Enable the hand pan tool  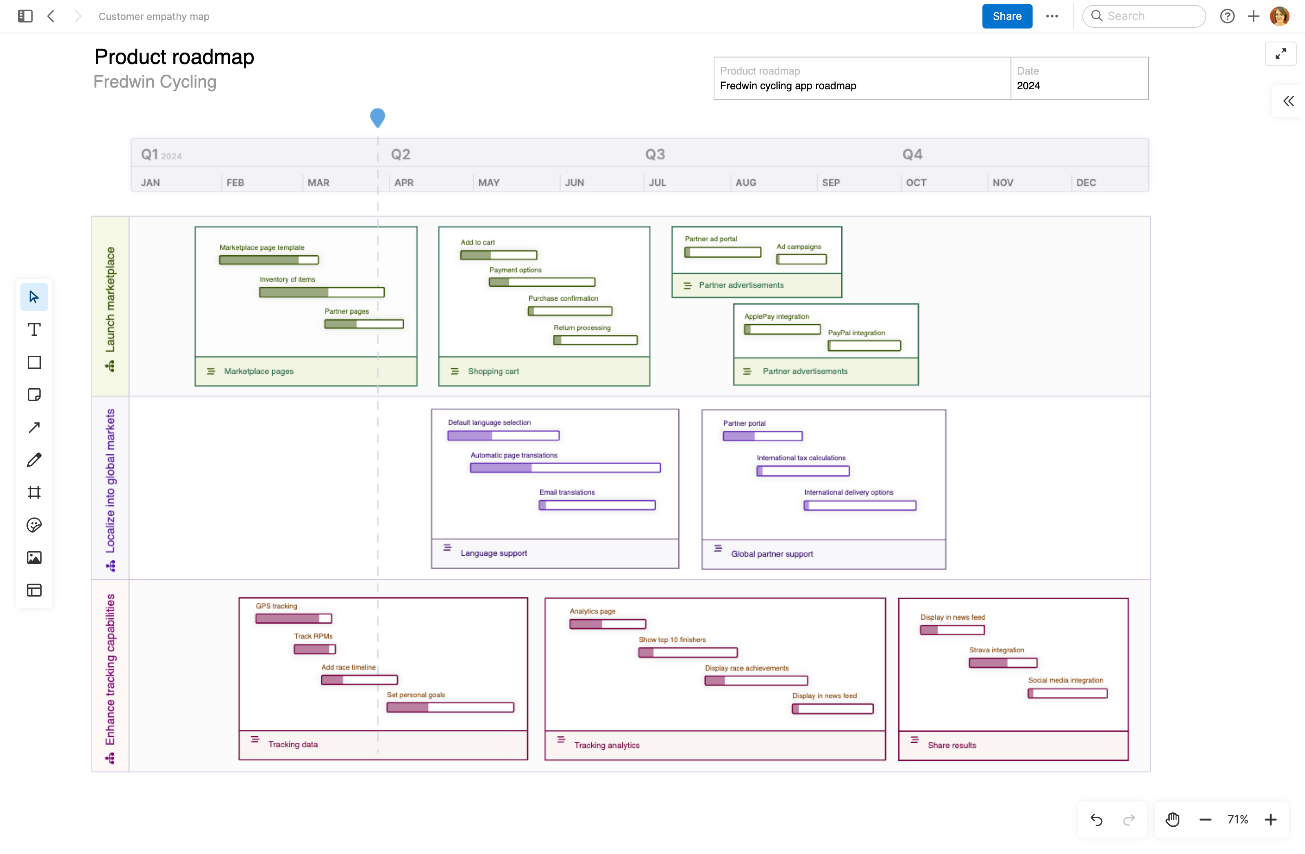(x=1172, y=819)
